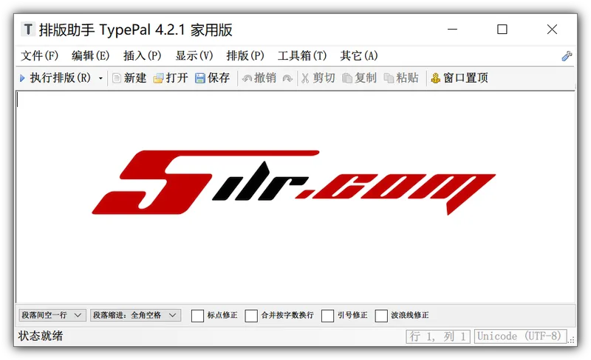Image resolution: width=591 pixels, height=360 pixels.
Task: Toggle 窗口置顶 pin window icon
Action: point(435,78)
